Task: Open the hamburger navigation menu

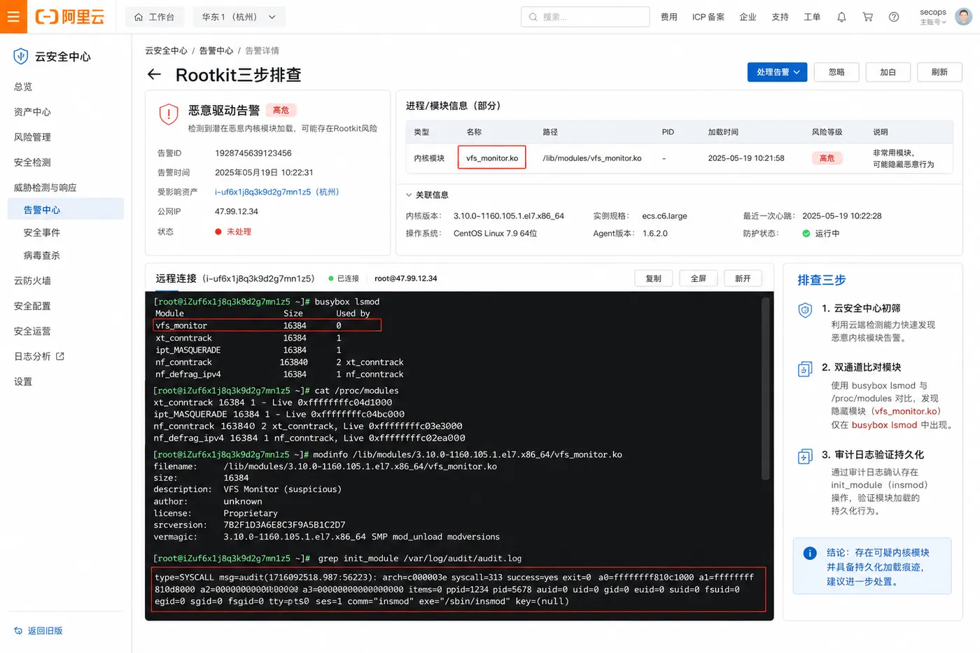Action: [13, 17]
